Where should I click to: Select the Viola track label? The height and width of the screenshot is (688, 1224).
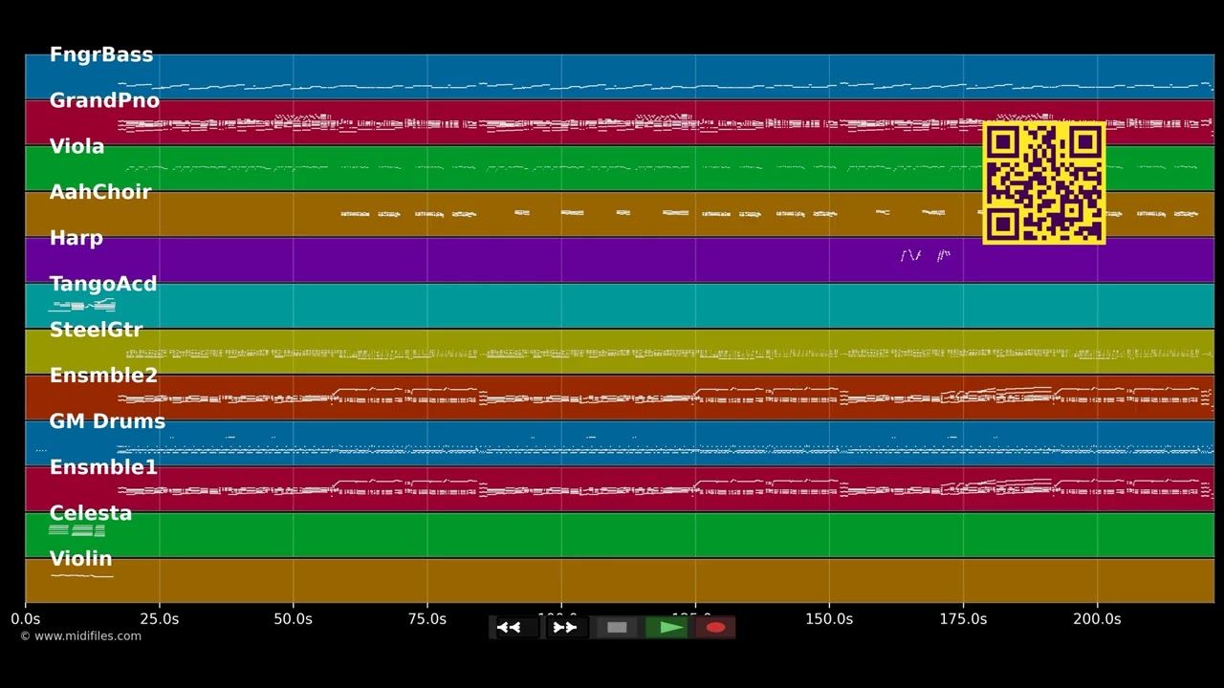(76, 146)
